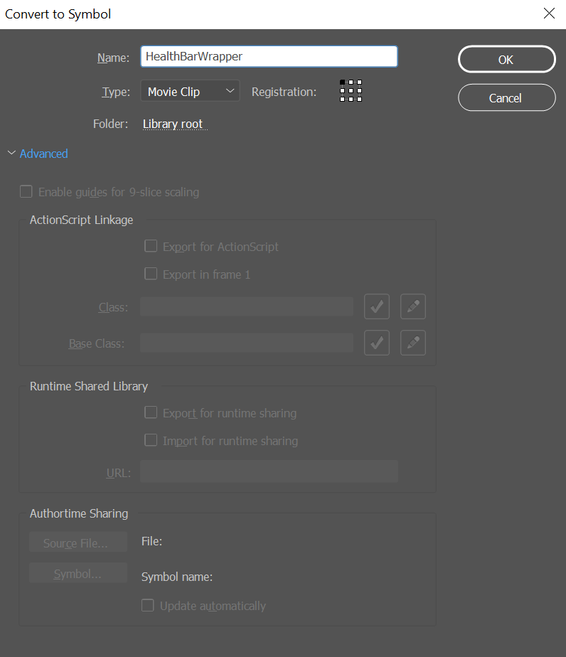566x657 pixels.
Task: Confirm with the OK button
Action: pyautogui.click(x=506, y=60)
